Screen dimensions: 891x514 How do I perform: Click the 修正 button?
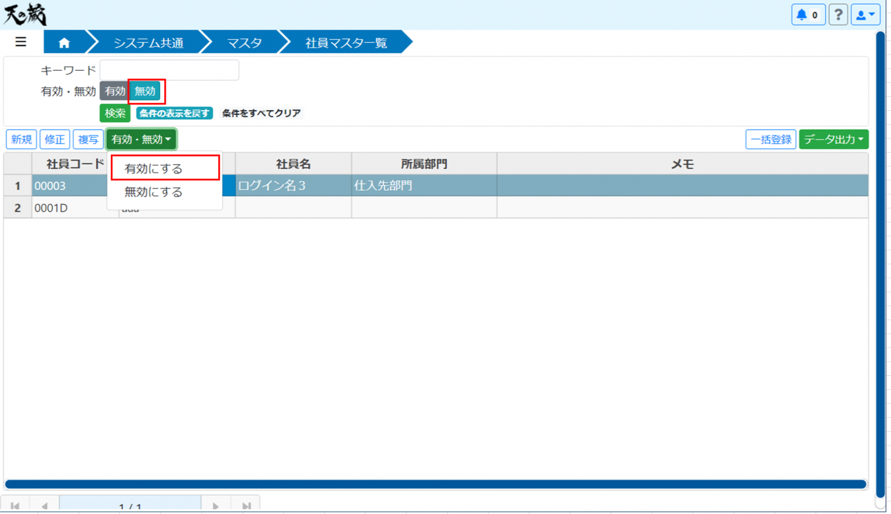55,139
